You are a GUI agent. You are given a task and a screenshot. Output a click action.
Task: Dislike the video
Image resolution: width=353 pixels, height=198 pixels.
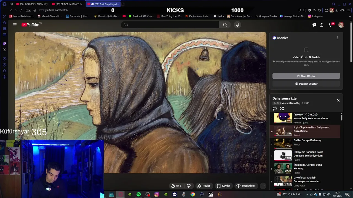[x=189, y=186]
